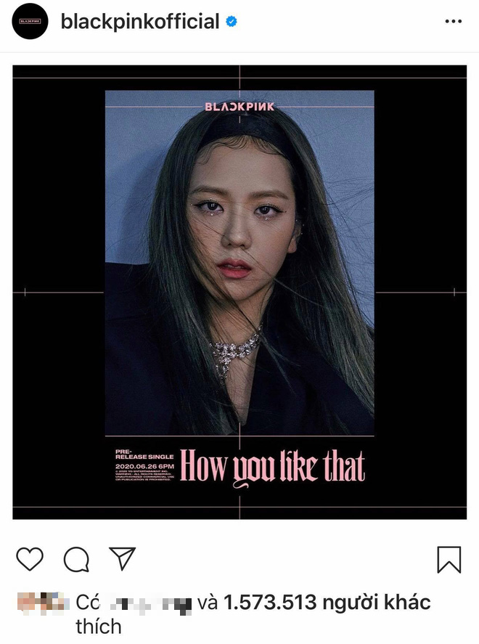The image size is (479, 644).
Task: Click the blue verified badge
Action: click(232, 21)
